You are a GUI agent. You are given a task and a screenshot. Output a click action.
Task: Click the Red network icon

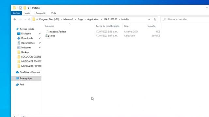[17, 84]
